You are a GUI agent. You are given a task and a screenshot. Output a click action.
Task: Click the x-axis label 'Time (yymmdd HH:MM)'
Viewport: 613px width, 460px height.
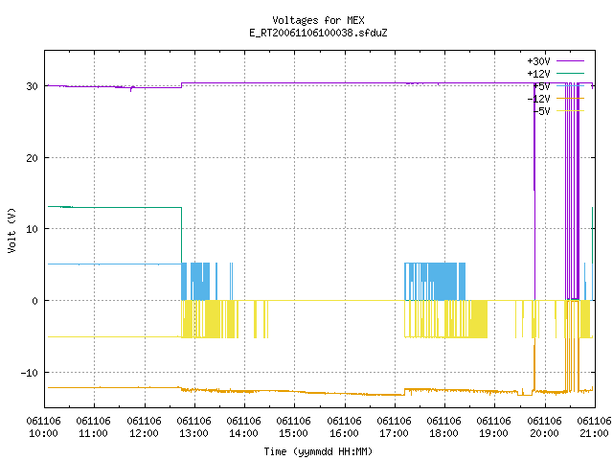318,451
